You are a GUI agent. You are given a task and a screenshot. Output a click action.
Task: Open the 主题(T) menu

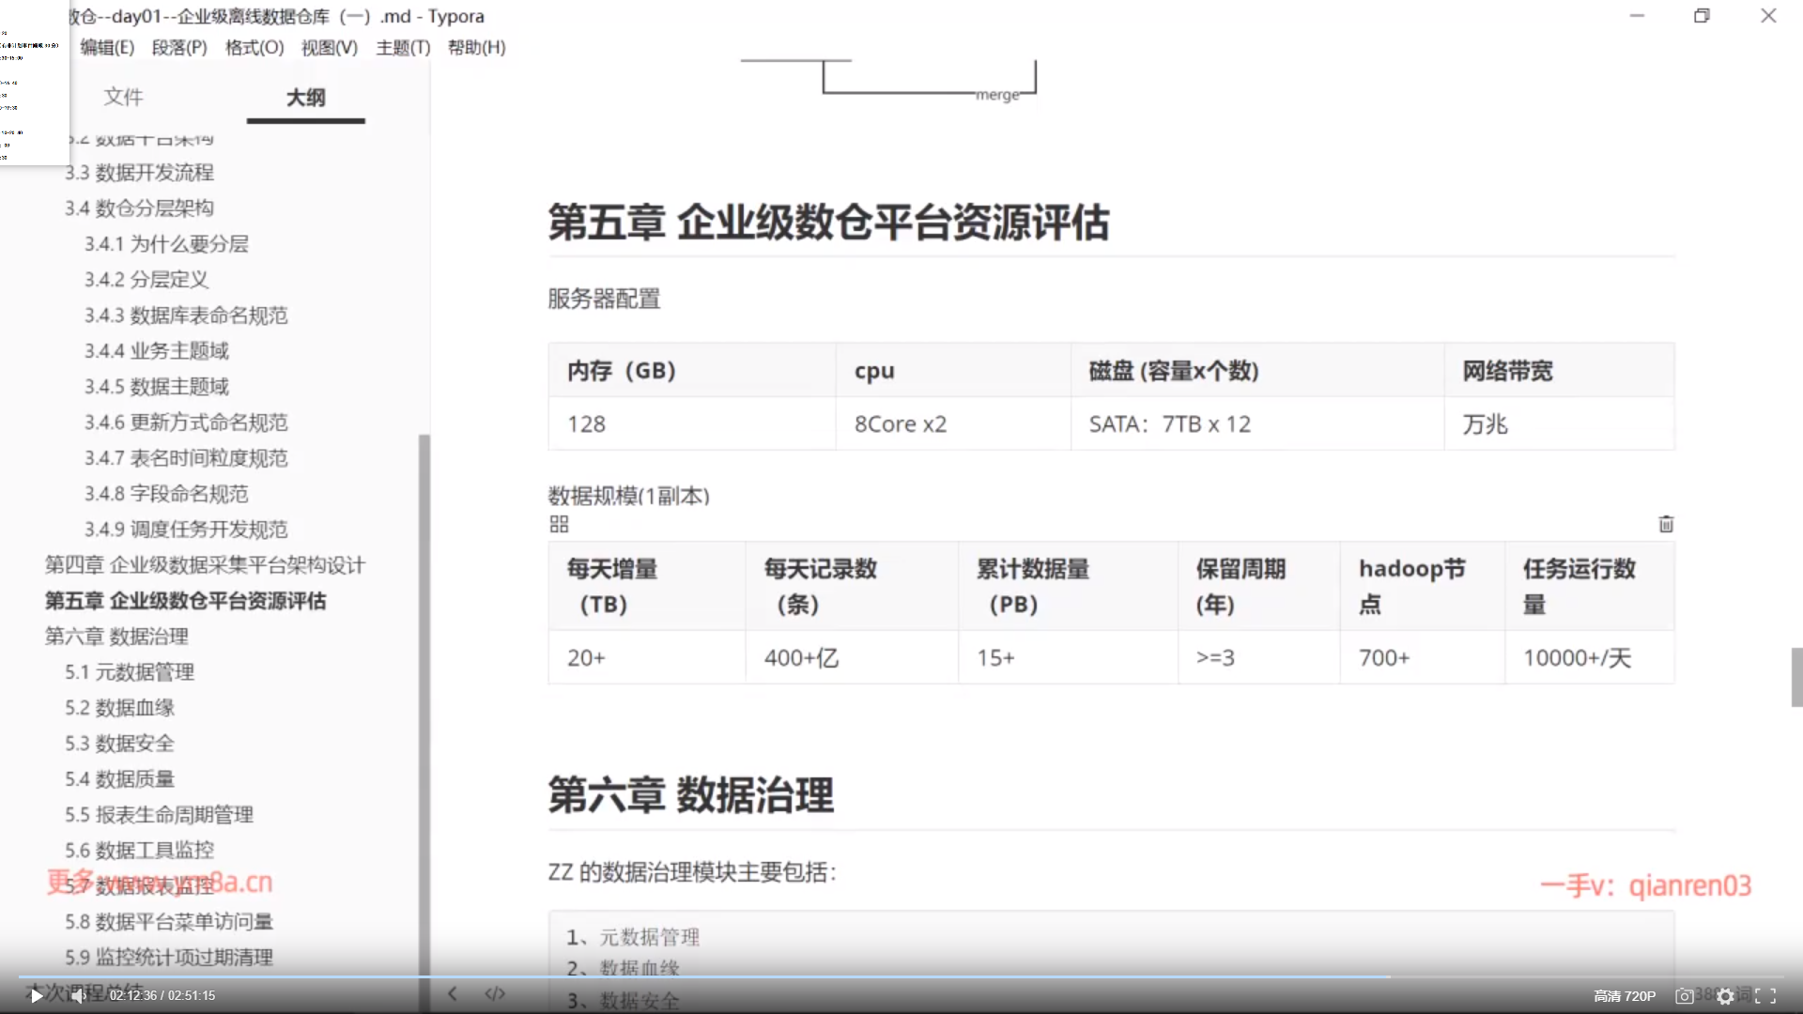(403, 47)
